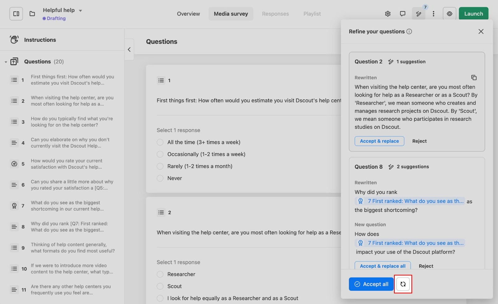Open the folder icon in header
Viewport: 498px width, 304px height.
click(x=32, y=14)
